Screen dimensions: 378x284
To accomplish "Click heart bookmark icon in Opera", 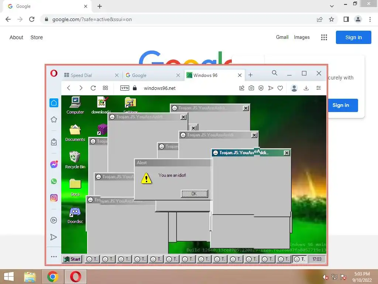I will click(x=280, y=88).
